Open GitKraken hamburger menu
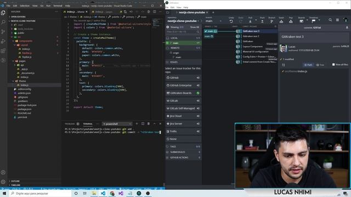Viewport: 351px width, 197px height. 337,20
